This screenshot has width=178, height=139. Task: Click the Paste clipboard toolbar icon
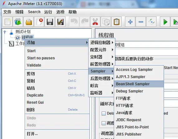pyautogui.click(x=117, y=22)
